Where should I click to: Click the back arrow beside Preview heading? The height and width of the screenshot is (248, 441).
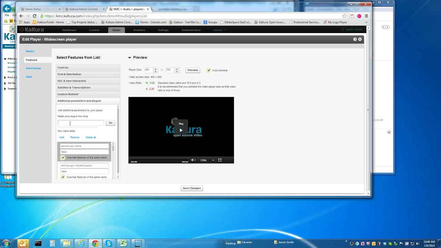point(130,58)
